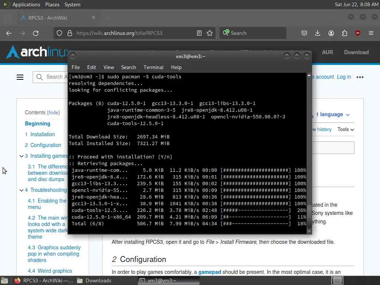The image size is (380, 285).
Task: Jump to the 1 Installation section
Action: 40,134
